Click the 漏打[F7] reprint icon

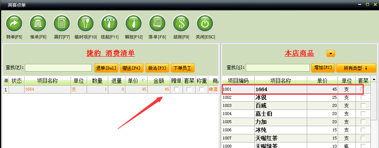(62, 23)
